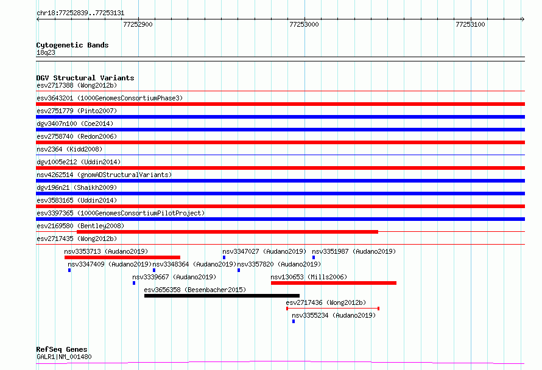
Task: Click the left arrow on the ruler
Action: pyautogui.click(x=38, y=19)
